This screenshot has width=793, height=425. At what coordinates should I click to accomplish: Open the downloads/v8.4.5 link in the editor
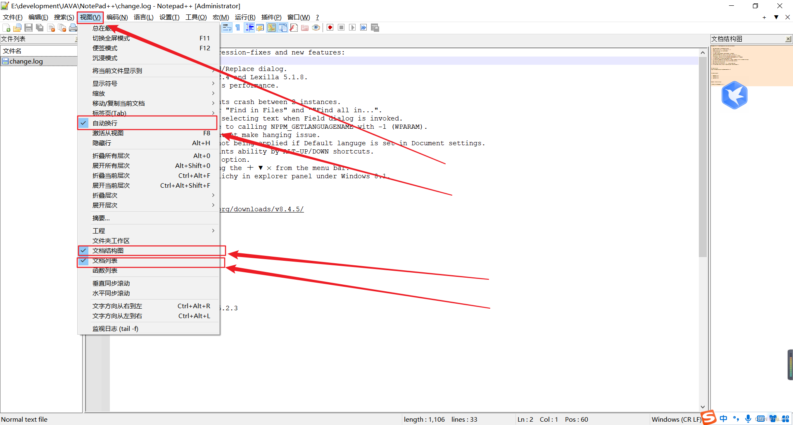tap(262, 209)
